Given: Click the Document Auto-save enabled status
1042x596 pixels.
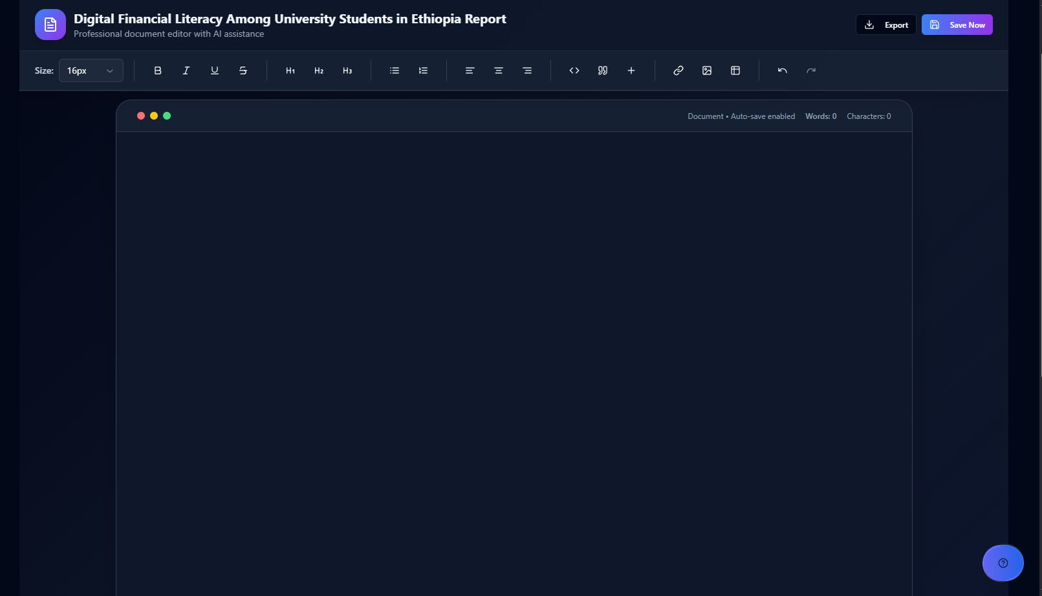Looking at the screenshot, I should pos(741,116).
